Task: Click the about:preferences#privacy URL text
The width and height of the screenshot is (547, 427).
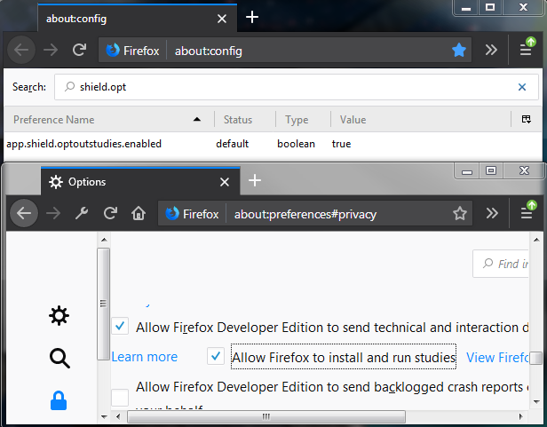Action: click(305, 214)
